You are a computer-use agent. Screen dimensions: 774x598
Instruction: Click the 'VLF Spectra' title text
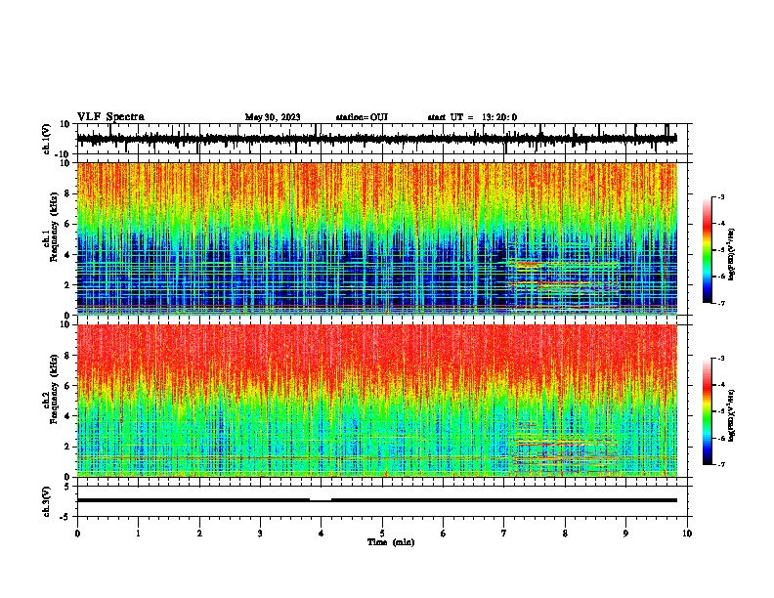coord(110,117)
